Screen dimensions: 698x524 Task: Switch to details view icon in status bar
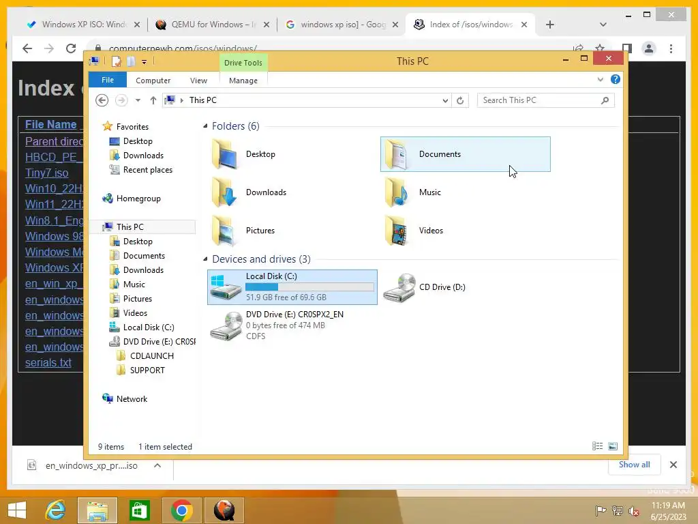coord(597,446)
